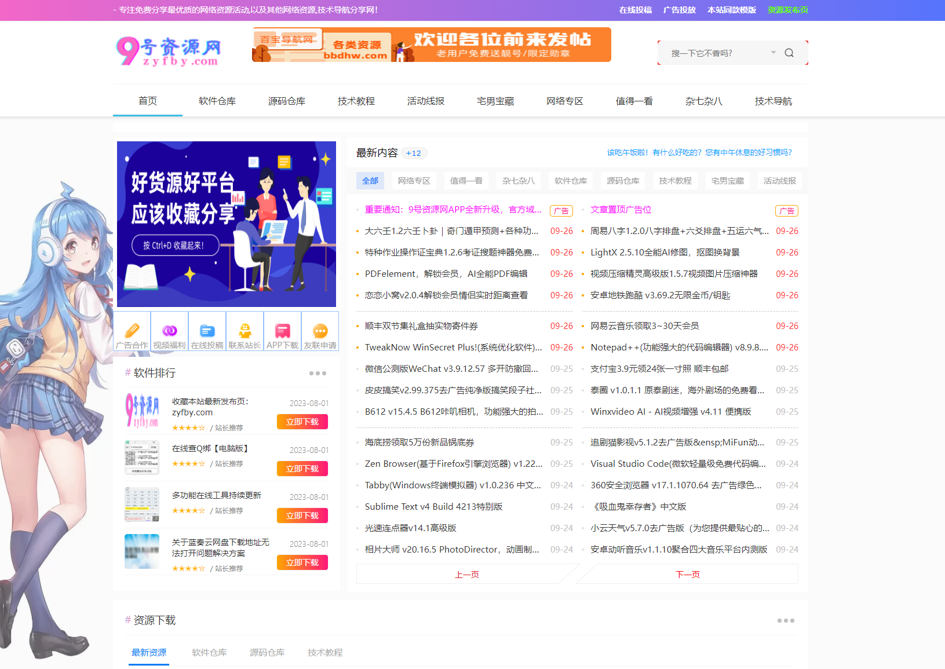Open the bbdhw.com orange banner ad
The height and width of the screenshot is (669, 945).
432,45
